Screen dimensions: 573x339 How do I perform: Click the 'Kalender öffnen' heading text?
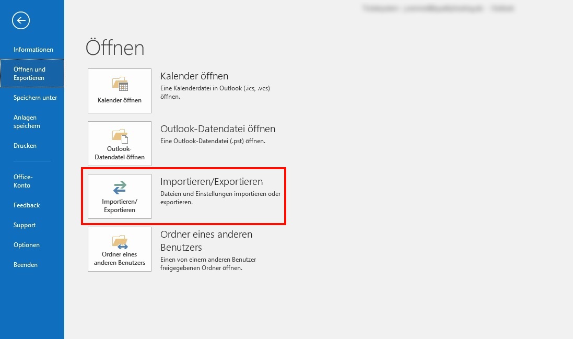point(194,76)
